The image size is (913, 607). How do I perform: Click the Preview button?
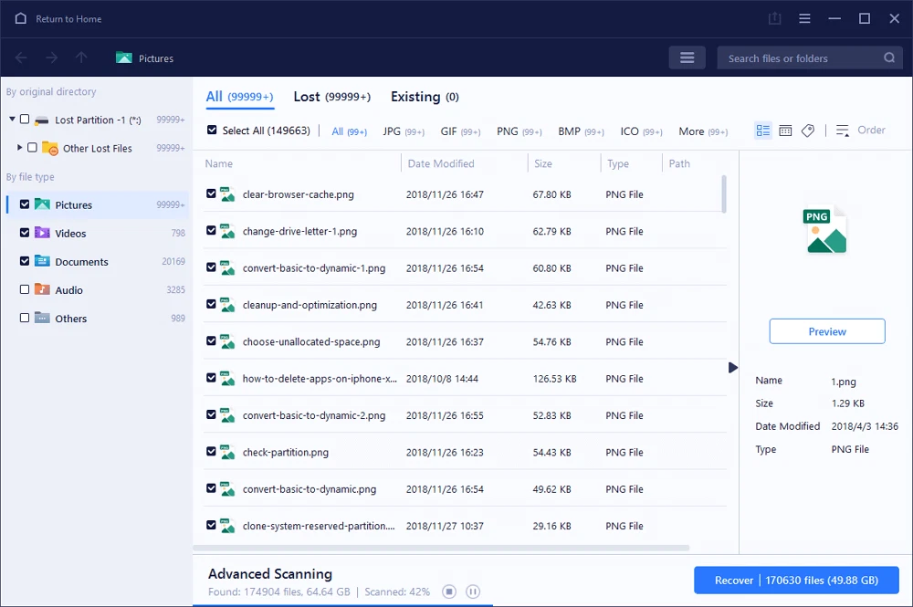click(827, 331)
